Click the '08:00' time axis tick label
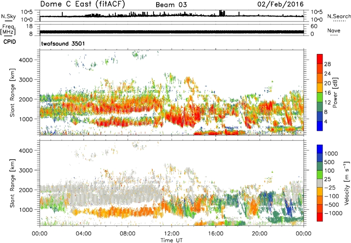The height and width of the screenshot is (243, 351). 127,234
